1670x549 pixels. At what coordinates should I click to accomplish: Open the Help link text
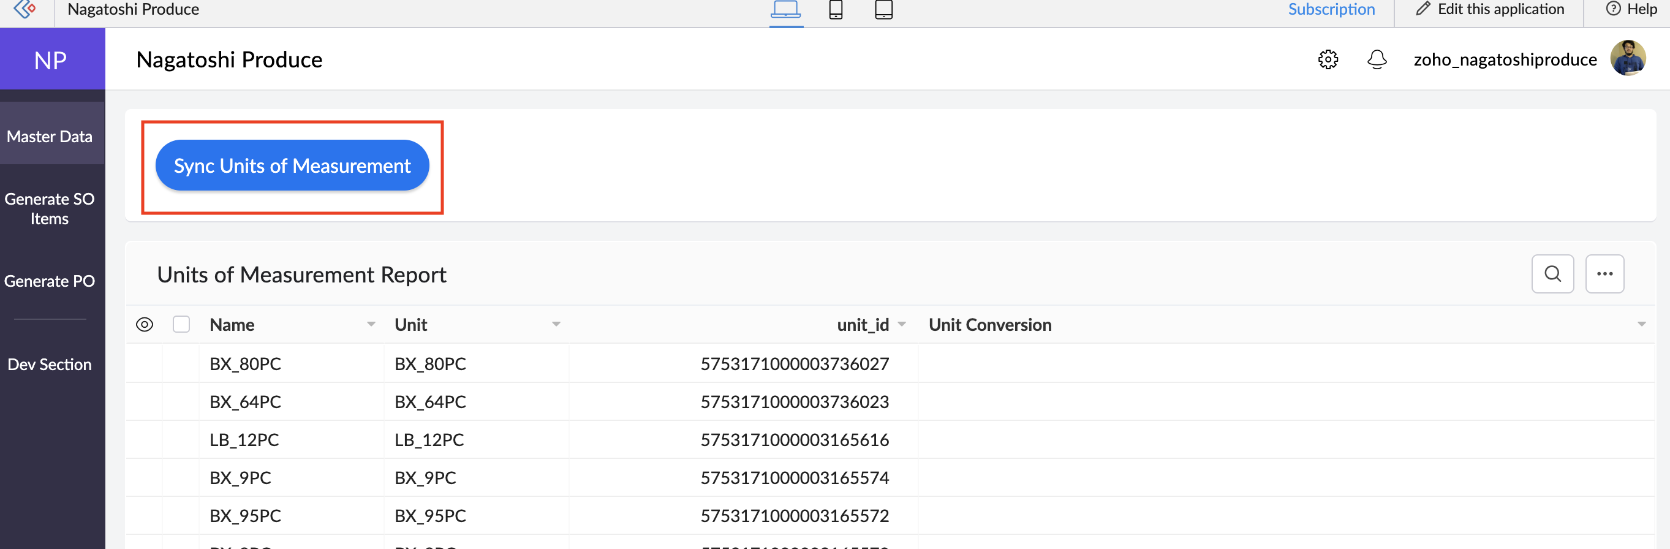pyautogui.click(x=1641, y=9)
